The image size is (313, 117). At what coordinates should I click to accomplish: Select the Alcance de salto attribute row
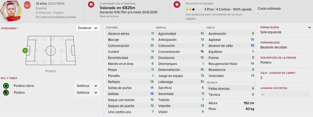click(231, 46)
